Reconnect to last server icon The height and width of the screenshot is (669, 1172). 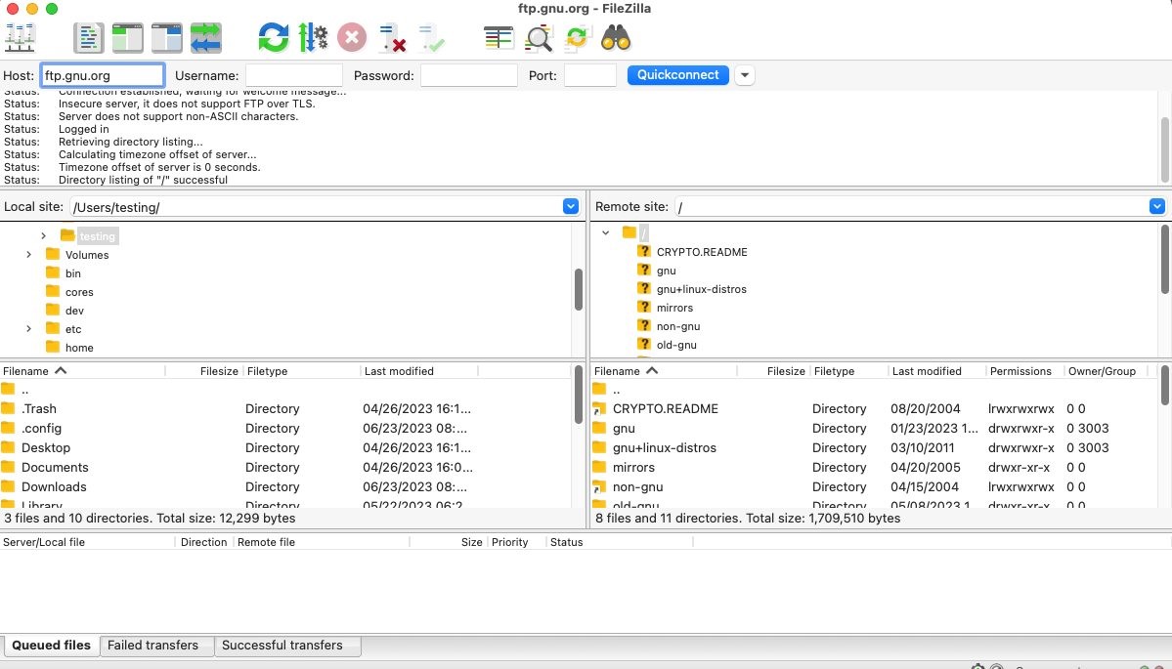pyautogui.click(x=430, y=38)
